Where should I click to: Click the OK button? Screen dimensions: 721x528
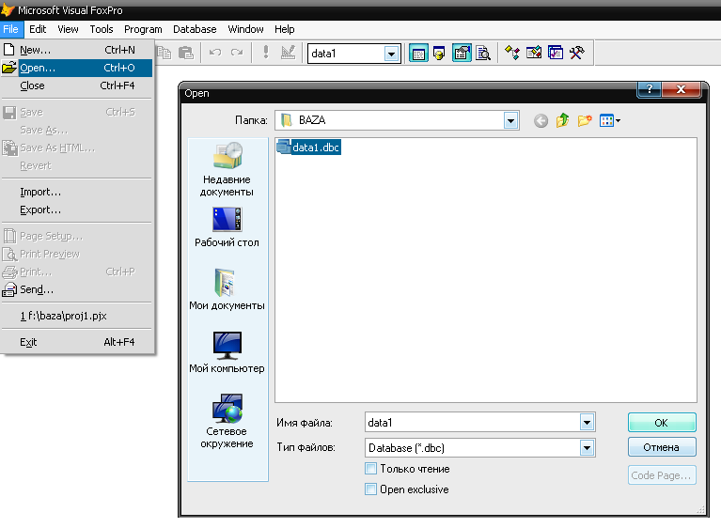point(662,423)
